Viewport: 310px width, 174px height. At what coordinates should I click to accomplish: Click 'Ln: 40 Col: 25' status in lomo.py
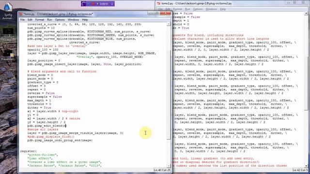162,170
